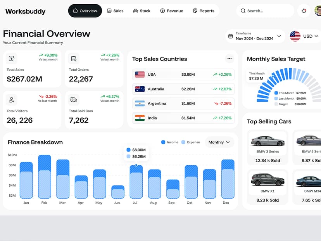Click the Monthly Sales Target gauge marker

(273, 76)
